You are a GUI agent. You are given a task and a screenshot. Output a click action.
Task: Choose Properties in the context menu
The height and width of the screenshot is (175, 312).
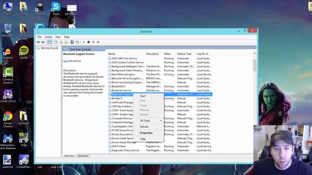coord(148,133)
